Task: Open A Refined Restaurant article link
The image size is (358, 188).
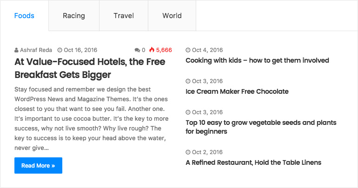Action: 253,162
